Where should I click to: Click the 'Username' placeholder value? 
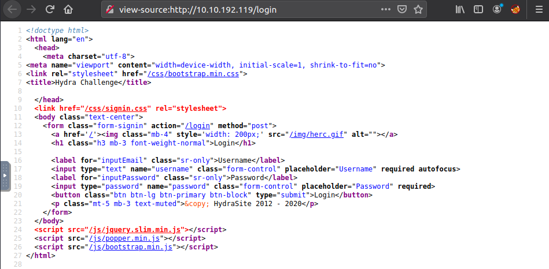355,169
